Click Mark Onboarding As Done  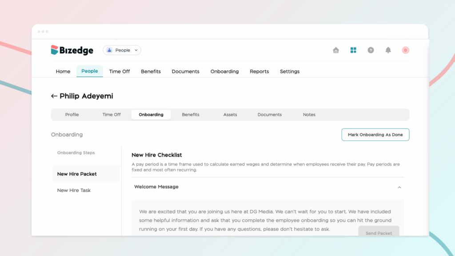[x=375, y=135]
